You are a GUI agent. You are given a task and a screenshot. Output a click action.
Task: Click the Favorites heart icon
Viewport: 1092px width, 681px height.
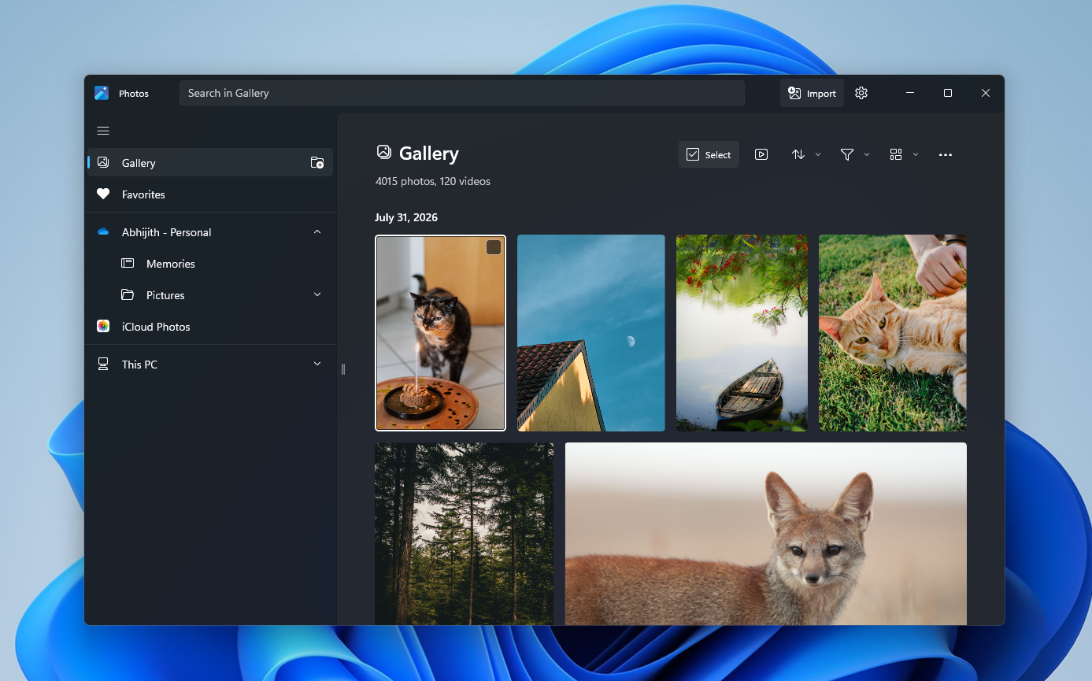tap(103, 194)
